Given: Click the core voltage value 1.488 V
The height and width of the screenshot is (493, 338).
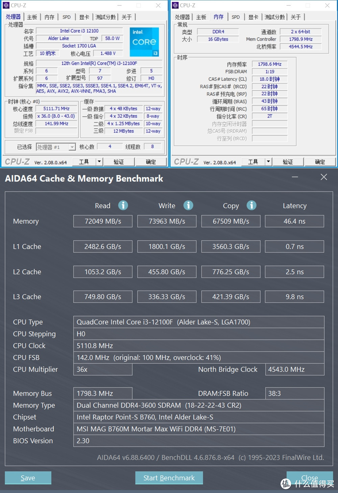Looking at the screenshot, I should point(108,53).
